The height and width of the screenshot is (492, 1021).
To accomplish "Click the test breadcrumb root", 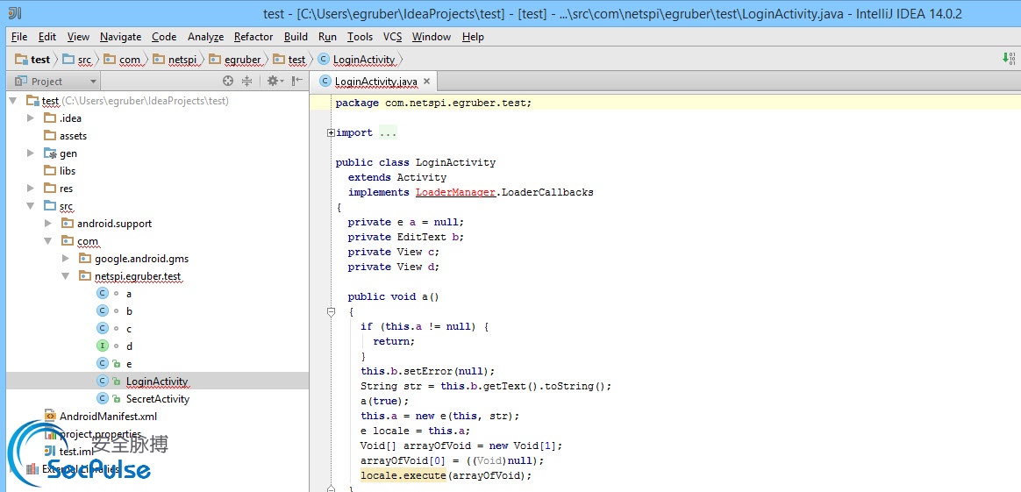I will click(x=33, y=60).
